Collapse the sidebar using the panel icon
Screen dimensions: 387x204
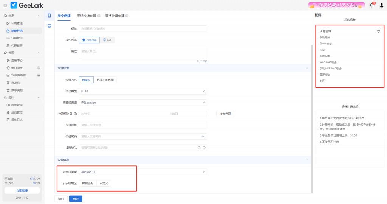(5, 5)
